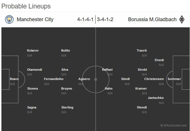Click goalkeeper Sommer on the pitch
Screen dimensions: 190x131
[174, 79]
